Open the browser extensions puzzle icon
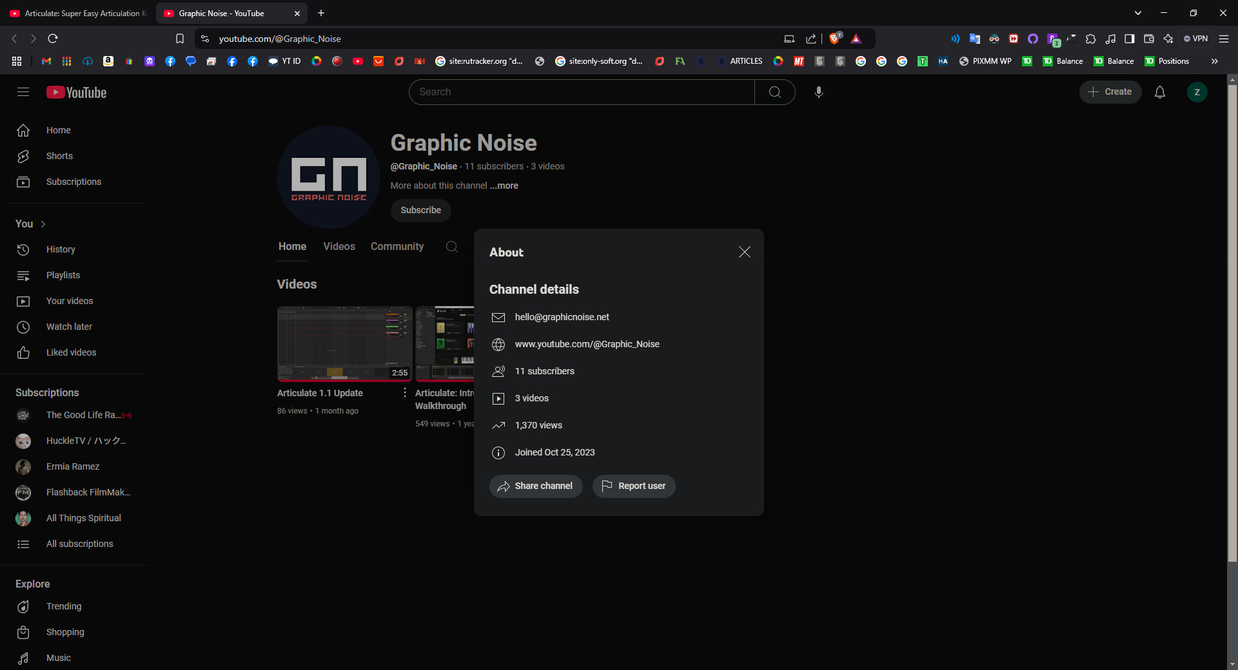 tap(1090, 39)
